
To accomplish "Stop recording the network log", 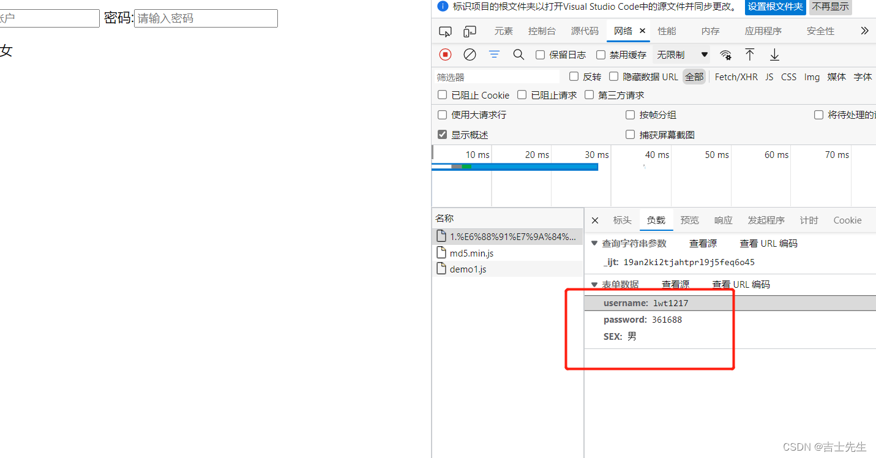I will [445, 54].
